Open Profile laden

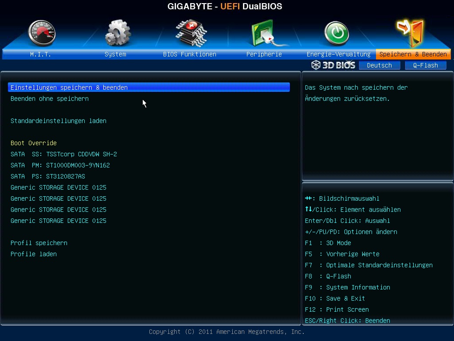34,254
